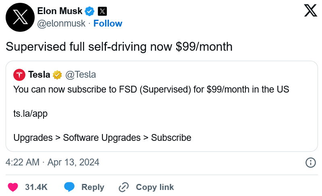
Task: Open the @Tesla handle in quoted tweet
Action: click(x=81, y=74)
